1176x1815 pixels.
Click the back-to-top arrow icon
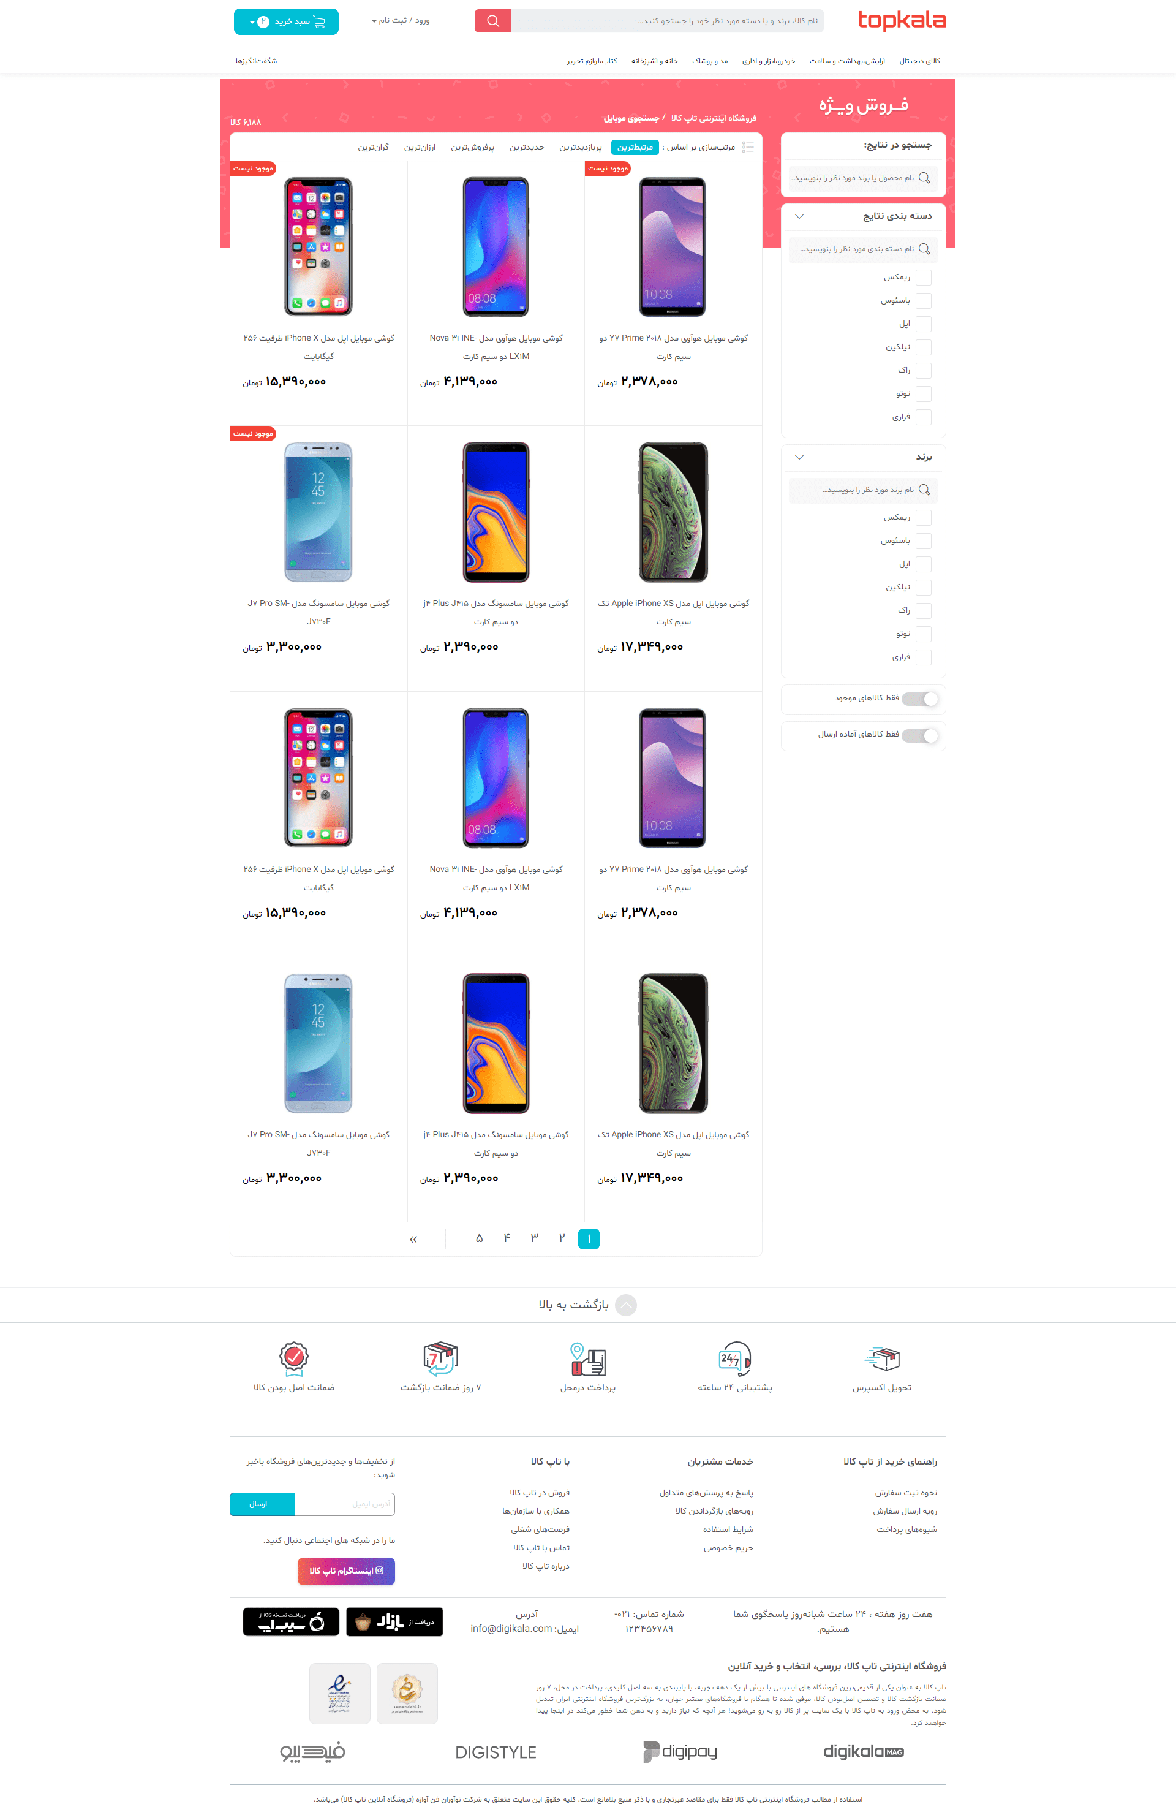click(x=626, y=1305)
